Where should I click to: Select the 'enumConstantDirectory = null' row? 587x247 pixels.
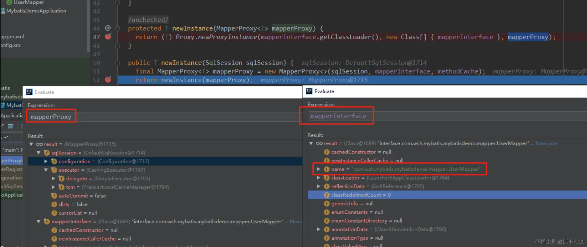pos(447,221)
